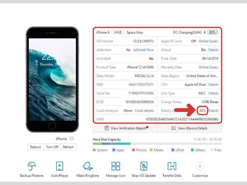Open Battery Life Details link
247x185 pixels.
[213, 111]
